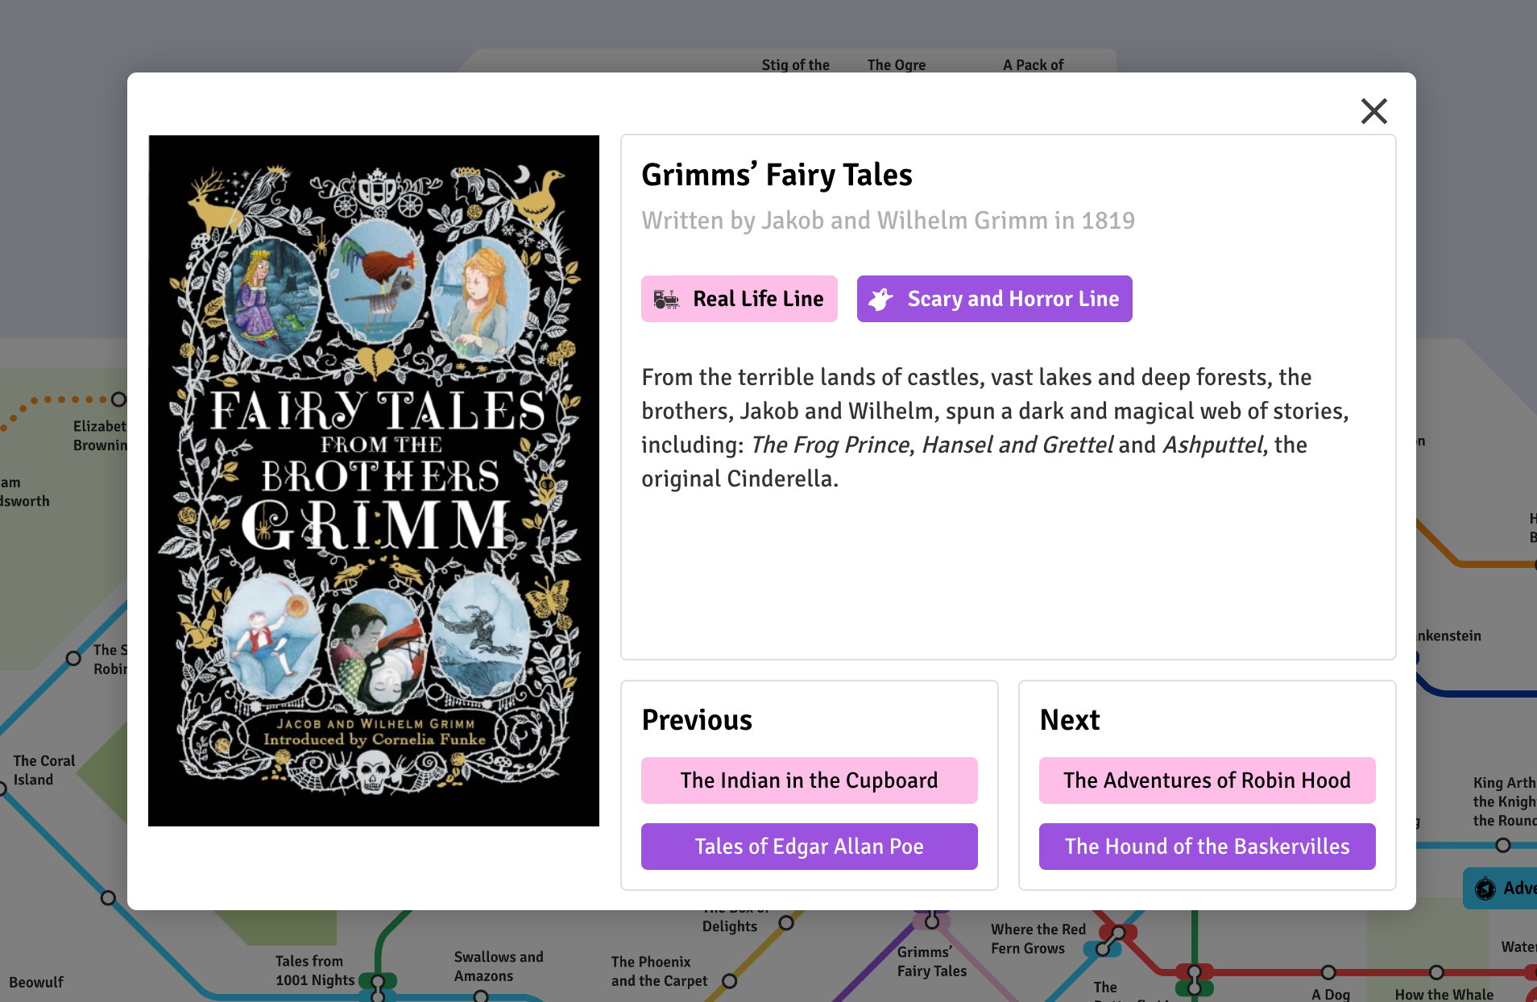Viewport: 1537px width, 1002px height.
Task: Click the A Dog station marker on red line
Action: (1328, 972)
